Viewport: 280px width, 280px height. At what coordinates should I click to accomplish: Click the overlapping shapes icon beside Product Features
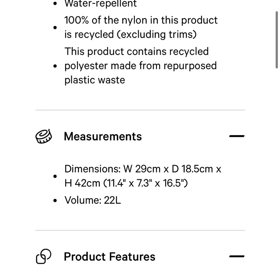tap(44, 256)
